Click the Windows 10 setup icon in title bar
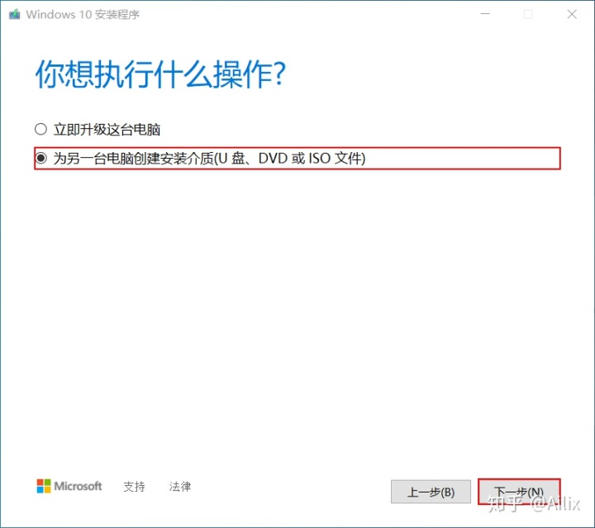Image resolution: width=595 pixels, height=528 pixels. 14,14
